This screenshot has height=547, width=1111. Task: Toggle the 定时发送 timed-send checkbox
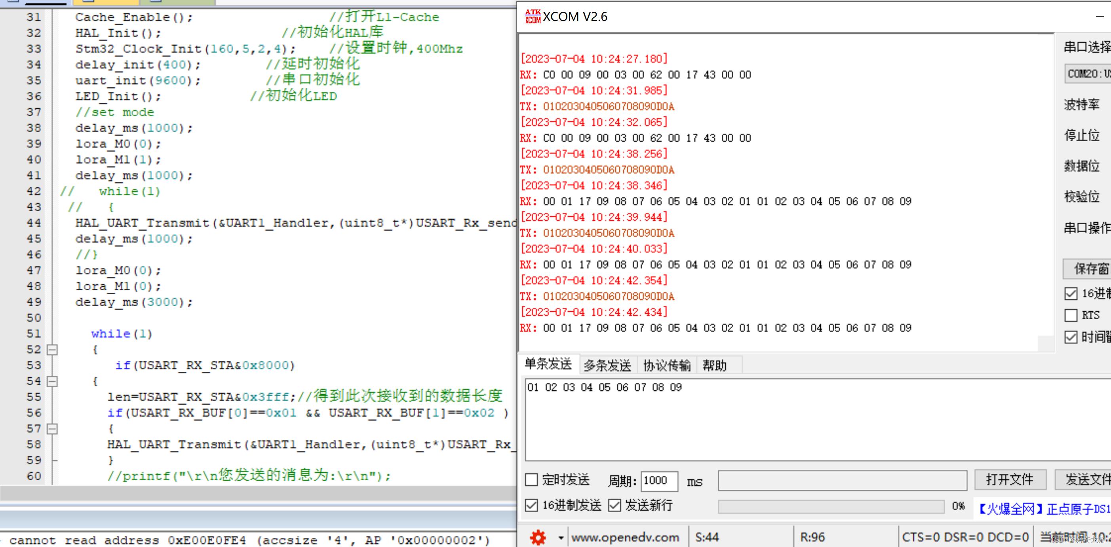pyautogui.click(x=531, y=480)
